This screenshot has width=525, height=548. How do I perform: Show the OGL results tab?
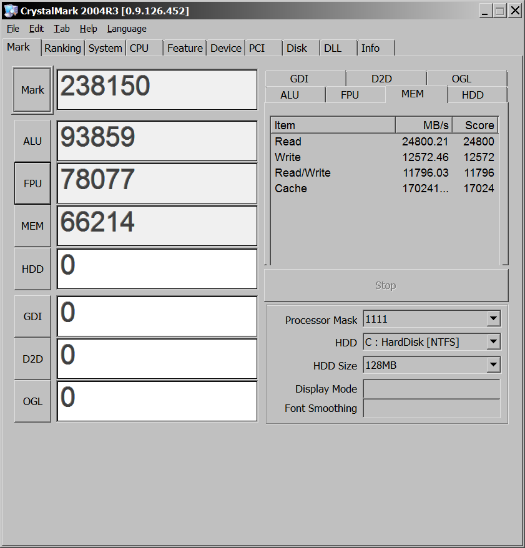click(x=461, y=79)
